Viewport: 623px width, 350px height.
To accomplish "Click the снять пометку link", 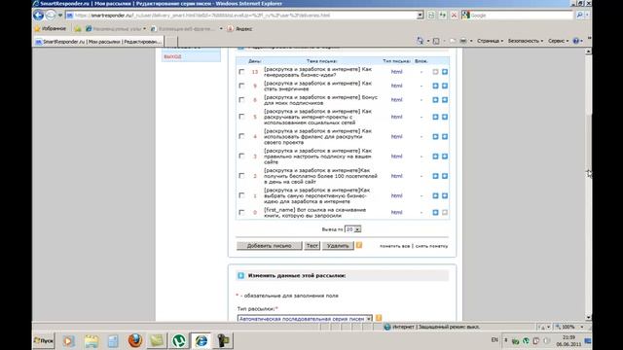I will click(x=431, y=246).
